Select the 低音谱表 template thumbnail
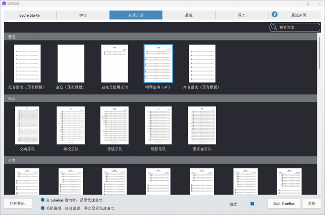Viewport: 325px width, 215px height. click(x=27, y=64)
